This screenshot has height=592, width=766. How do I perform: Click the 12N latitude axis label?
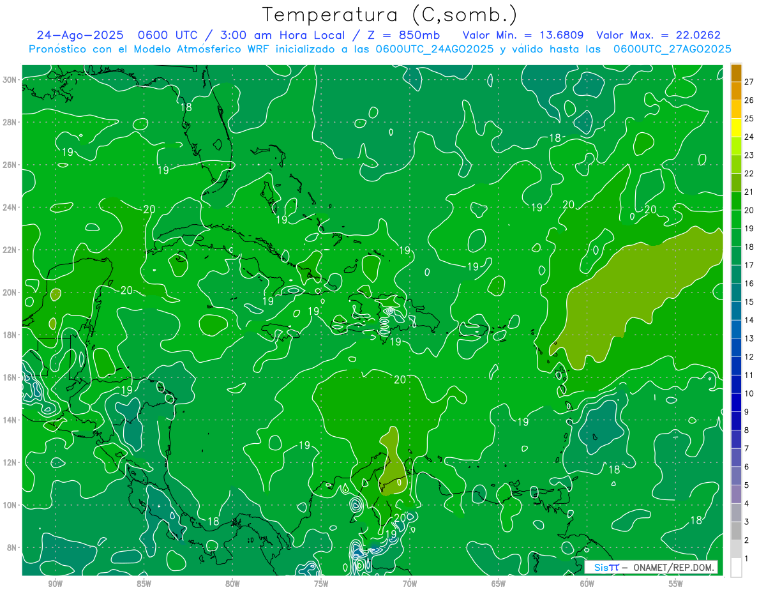[x=11, y=462]
